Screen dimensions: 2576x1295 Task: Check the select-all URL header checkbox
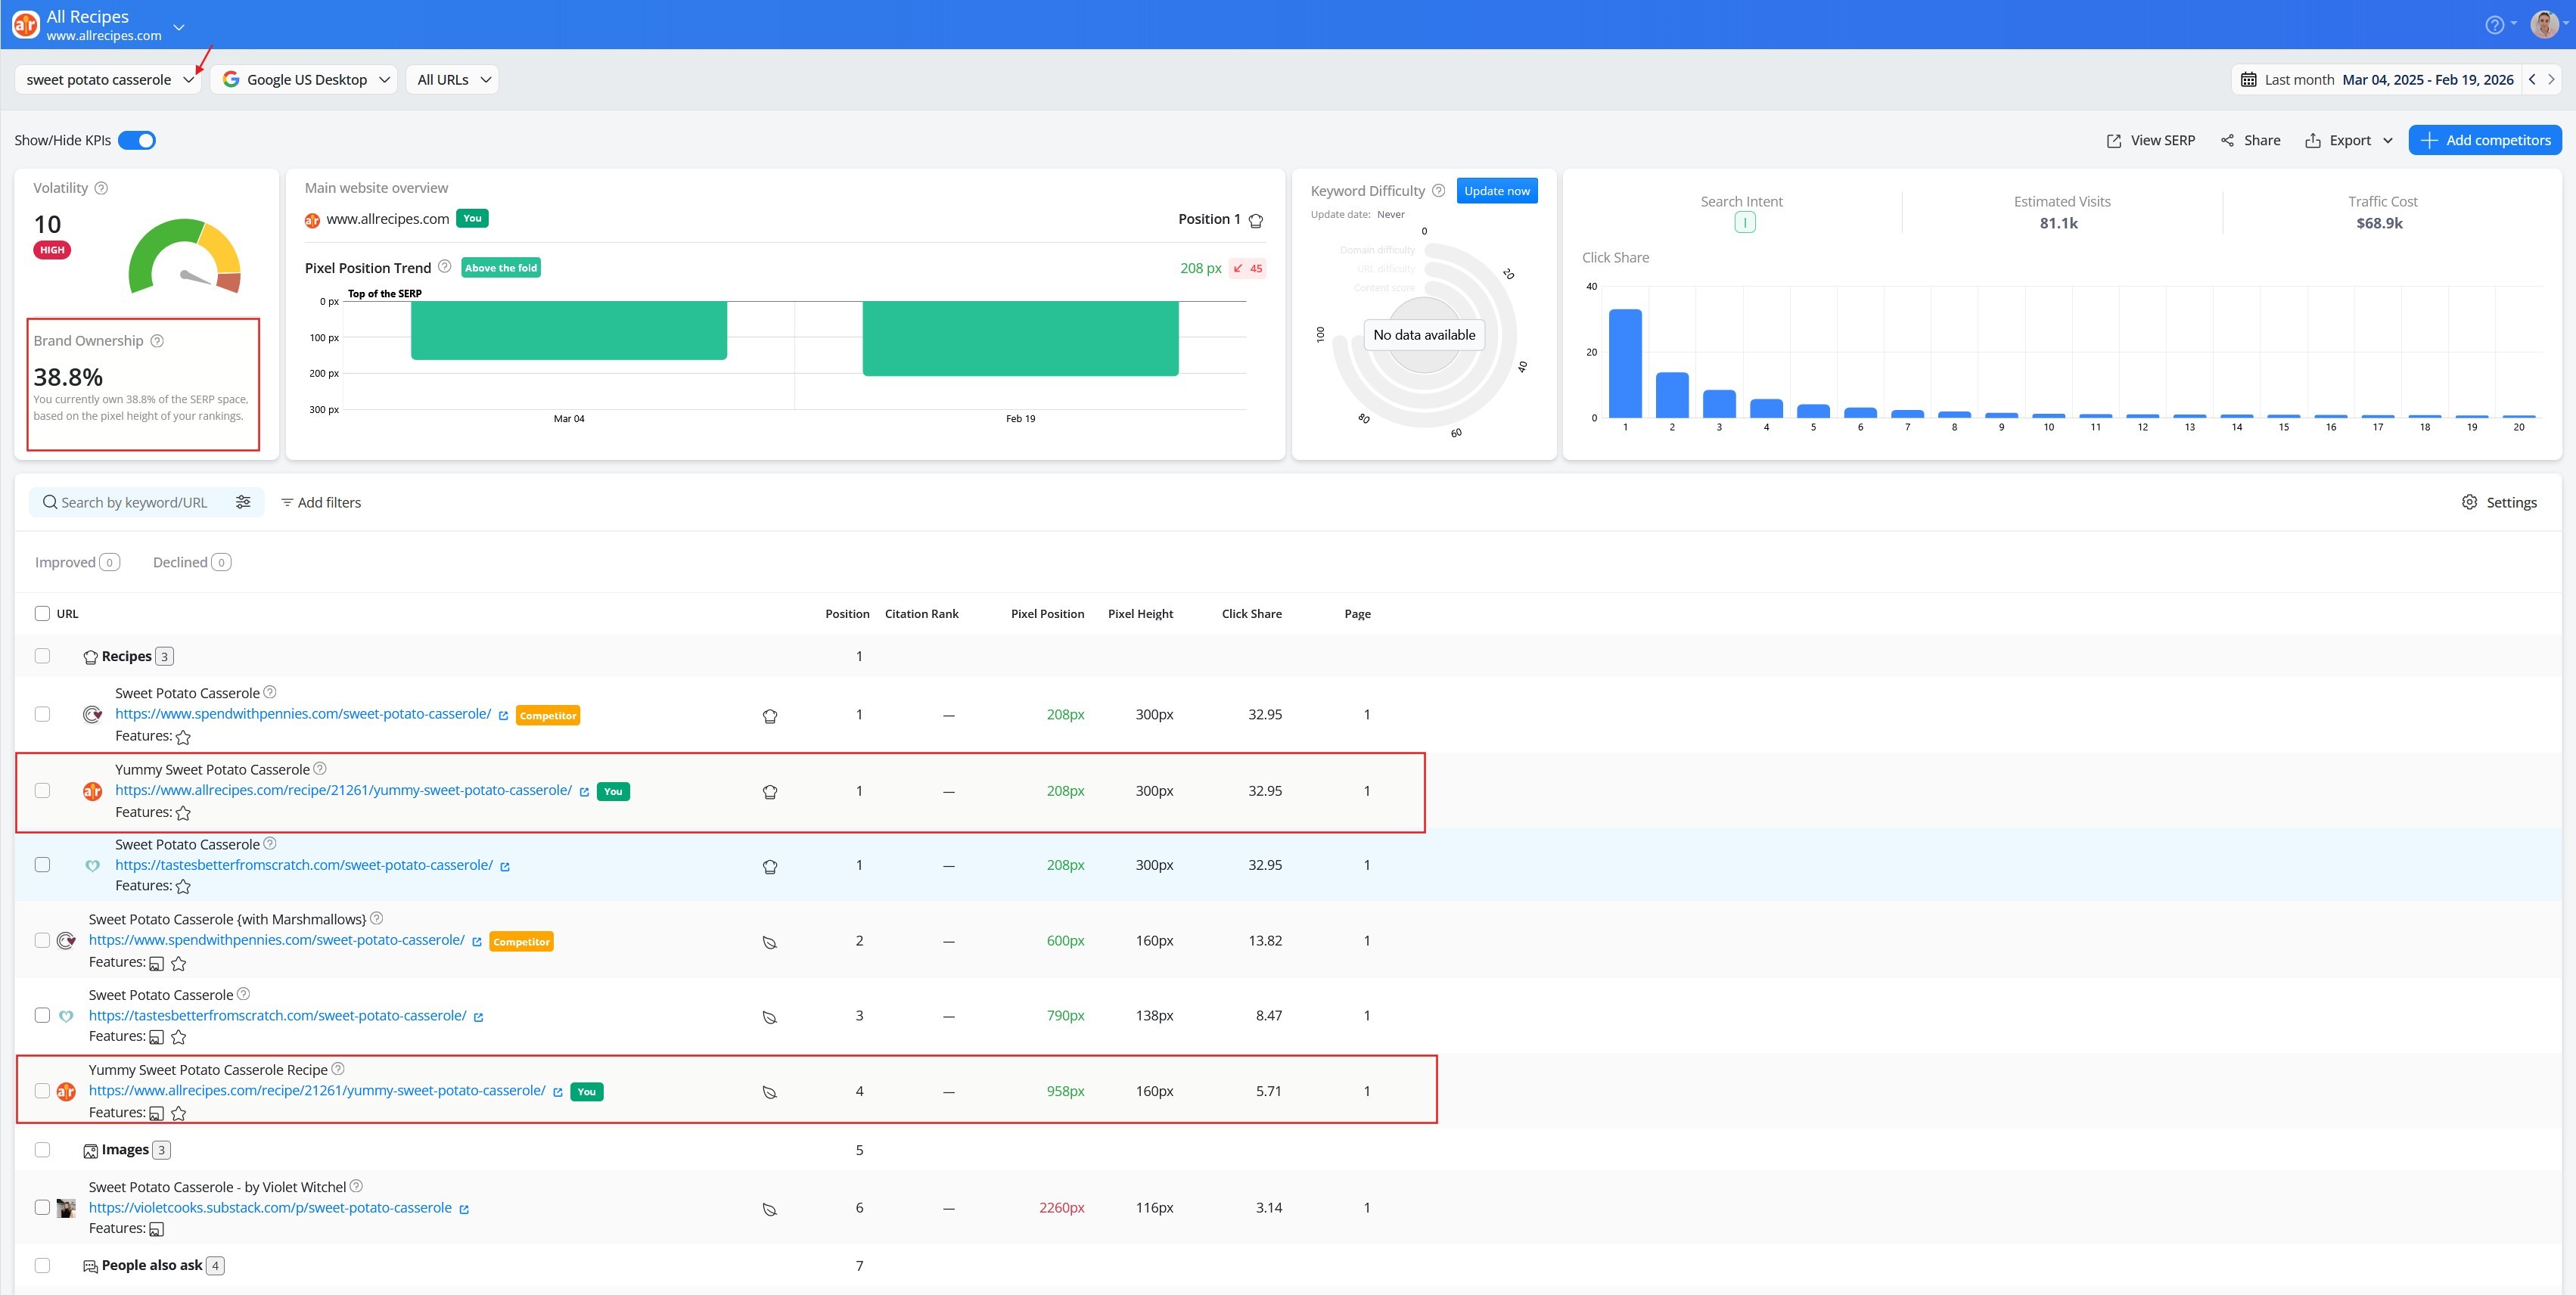(42, 613)
